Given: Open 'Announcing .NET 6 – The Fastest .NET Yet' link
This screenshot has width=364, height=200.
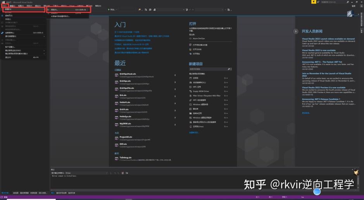Looking at the screenshot, I should 322,62.
